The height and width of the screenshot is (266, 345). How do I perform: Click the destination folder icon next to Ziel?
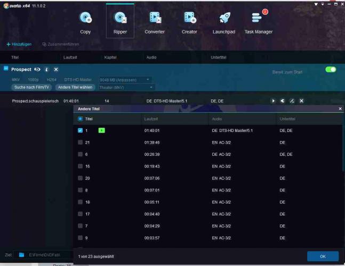pos(21,255)
